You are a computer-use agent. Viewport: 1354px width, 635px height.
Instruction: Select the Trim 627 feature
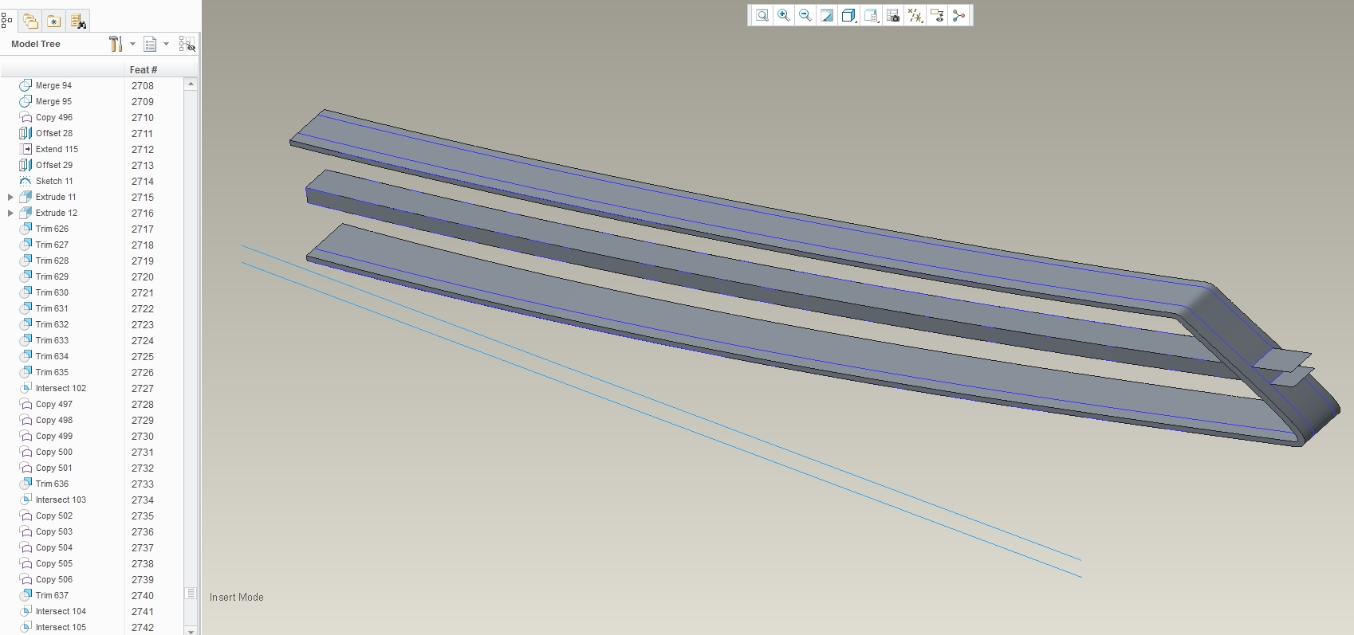coord(52,245)
